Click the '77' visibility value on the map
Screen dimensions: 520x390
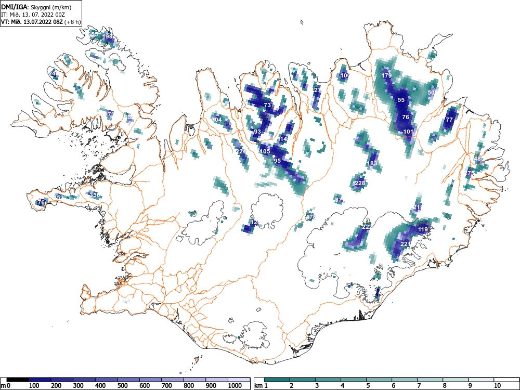click(449, 120)
